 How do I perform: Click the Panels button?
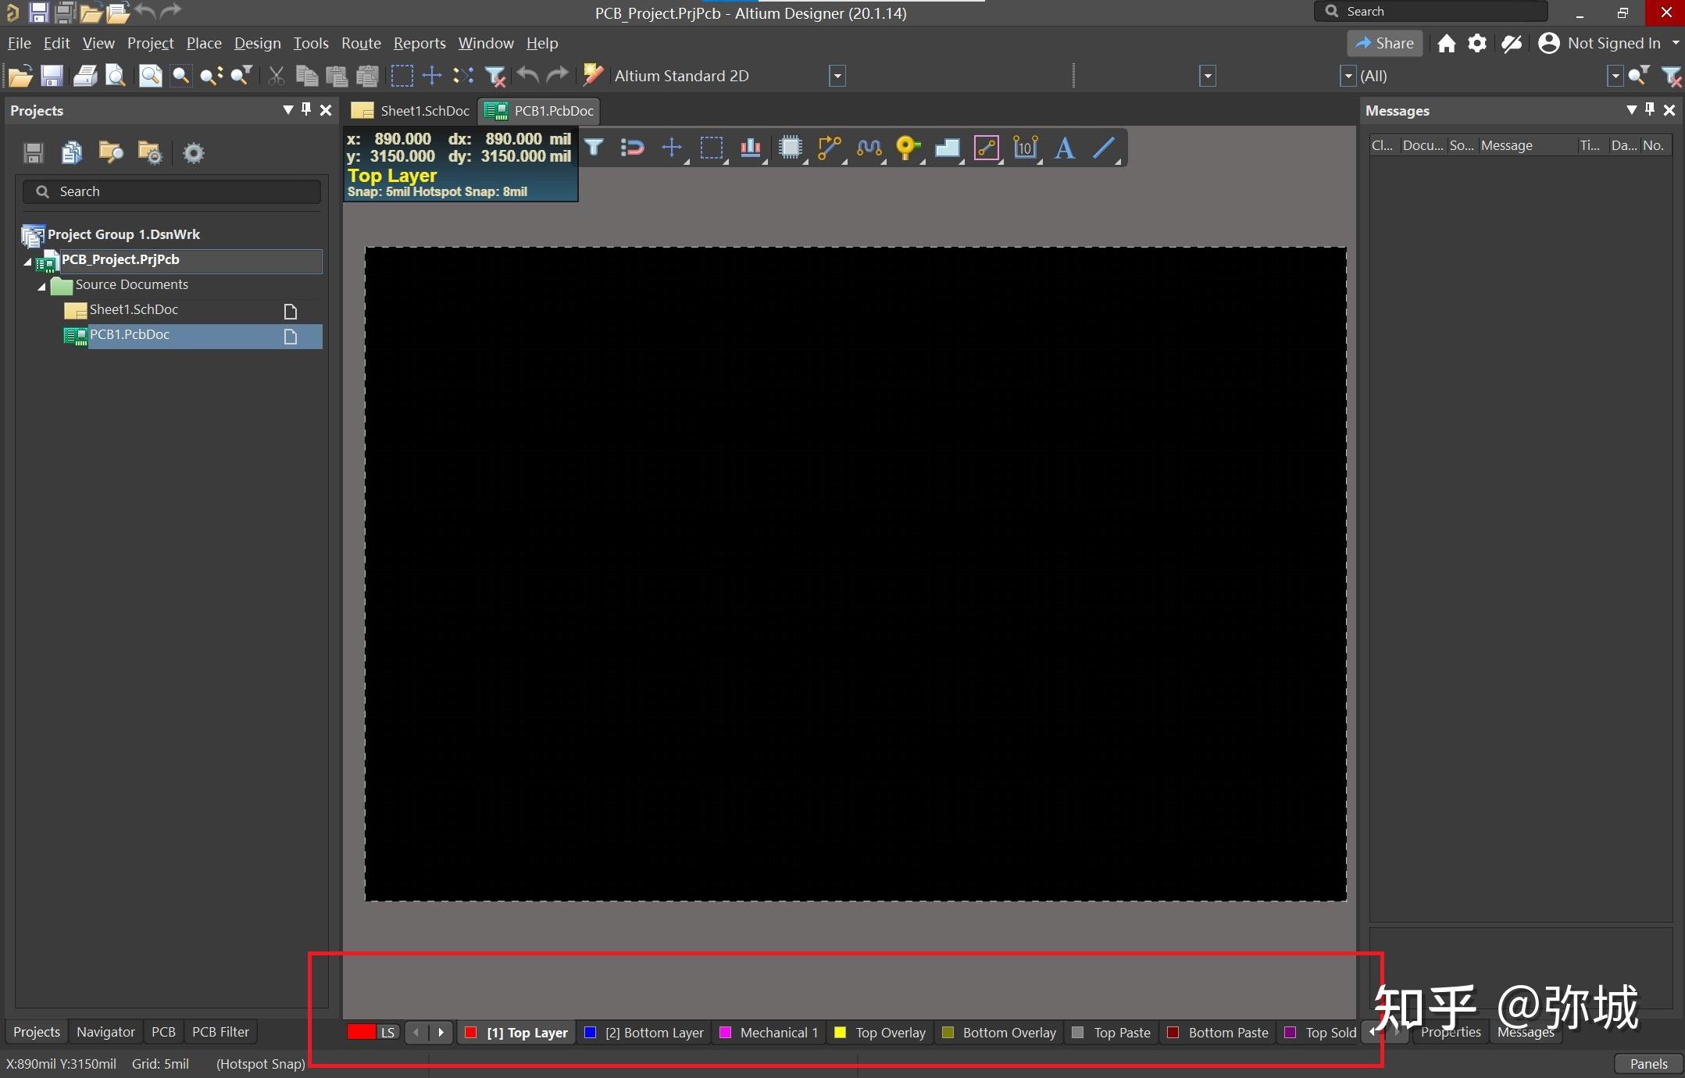[x=1648, y=1063]
